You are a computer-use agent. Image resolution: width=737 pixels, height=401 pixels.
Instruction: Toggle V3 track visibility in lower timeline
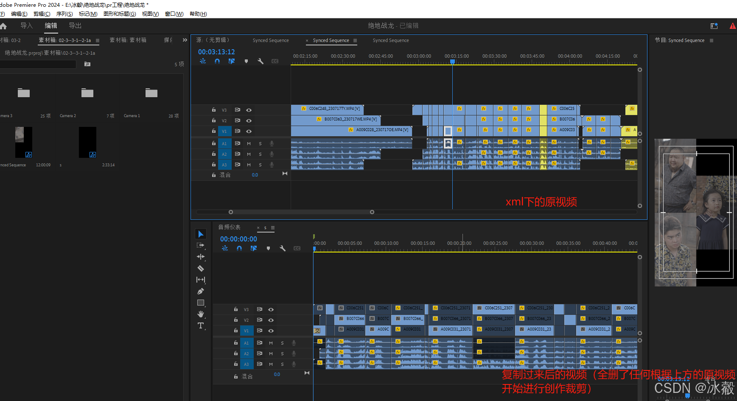(271, 309)
